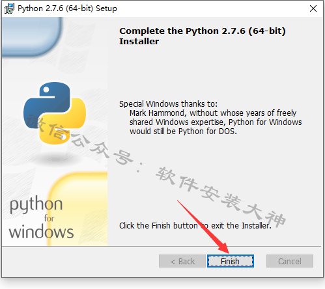Click the small 'for' word in the banner
The width and height of the screenshot is (325, 289).
49,218
